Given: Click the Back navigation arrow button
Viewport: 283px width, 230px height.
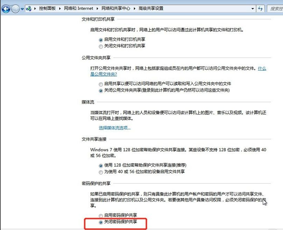Looking at the screenshot, I should (x=6, y=9).
